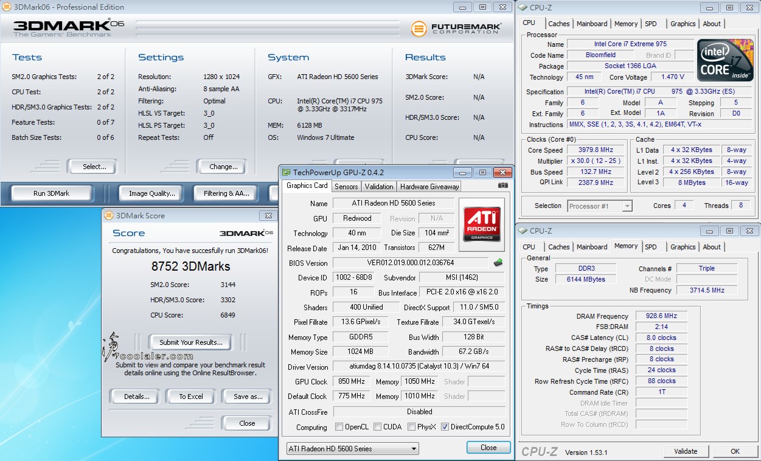Screen dimensions: 761x461
Task: Click the Run 3DMark button
Action: (x=52, y=193)
